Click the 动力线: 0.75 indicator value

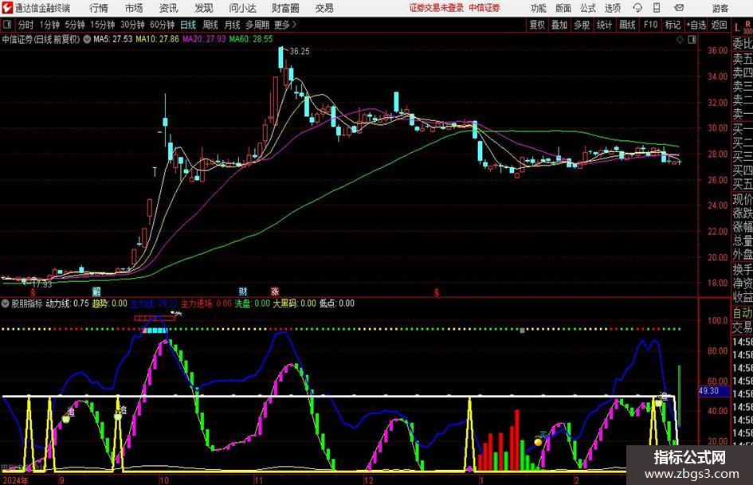(67, 303)
